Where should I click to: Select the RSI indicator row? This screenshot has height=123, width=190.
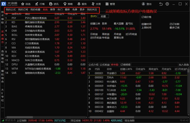tap(45, 39)
